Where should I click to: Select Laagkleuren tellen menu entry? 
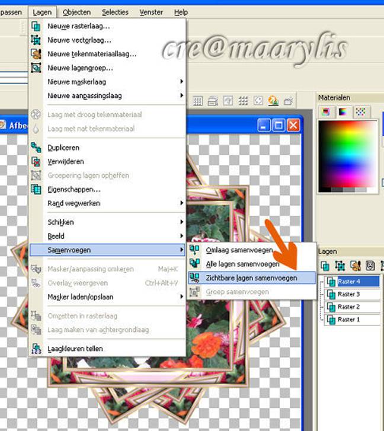[x=107, y=349]
